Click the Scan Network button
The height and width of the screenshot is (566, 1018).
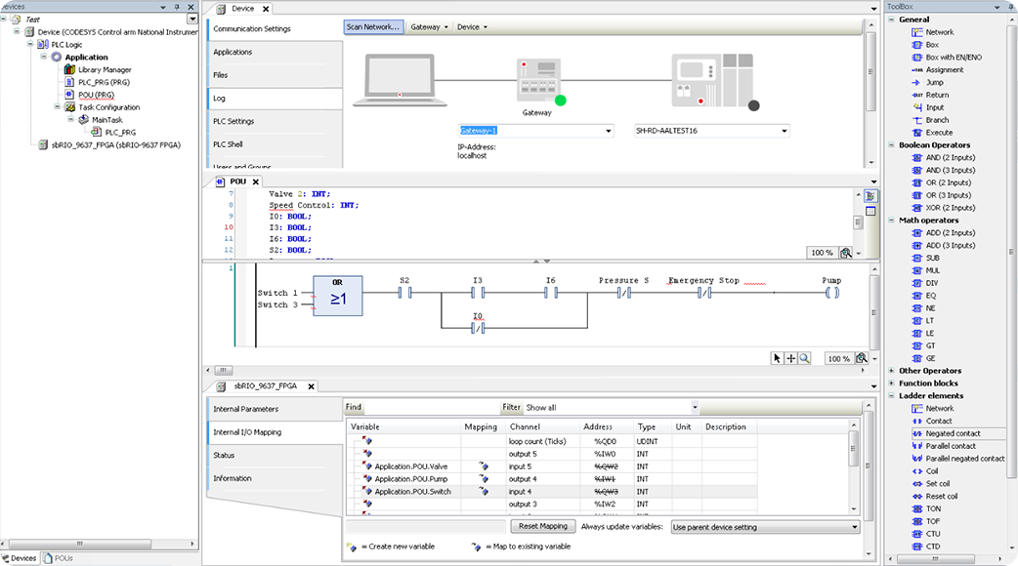pyautogui.click(x=373, y=27)
